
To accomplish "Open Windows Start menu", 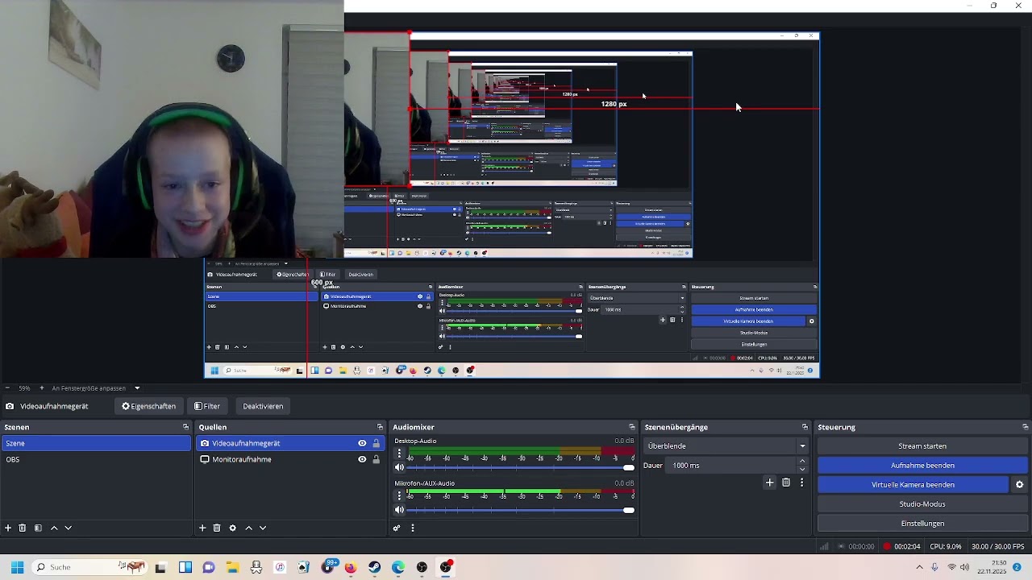I will 17,567.
